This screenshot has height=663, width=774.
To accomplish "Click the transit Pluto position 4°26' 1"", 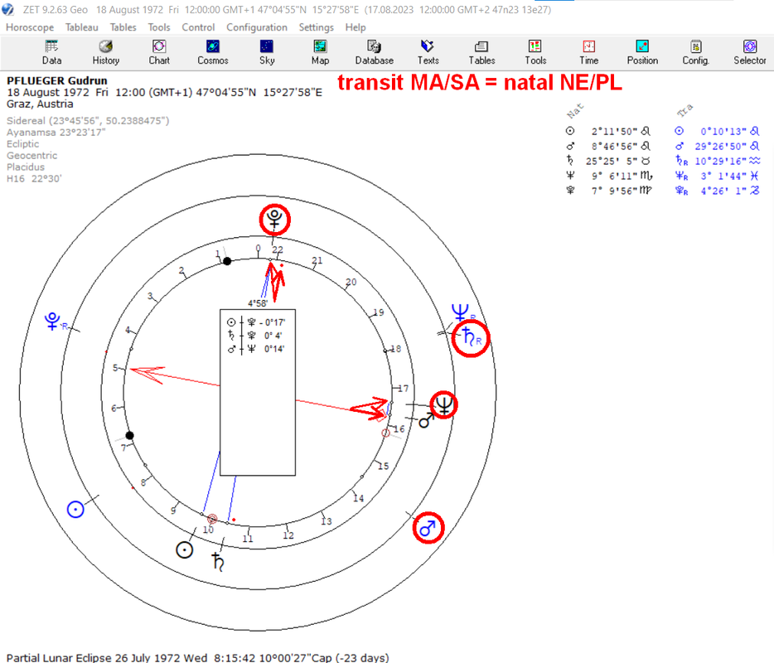I will coord(723,191).
